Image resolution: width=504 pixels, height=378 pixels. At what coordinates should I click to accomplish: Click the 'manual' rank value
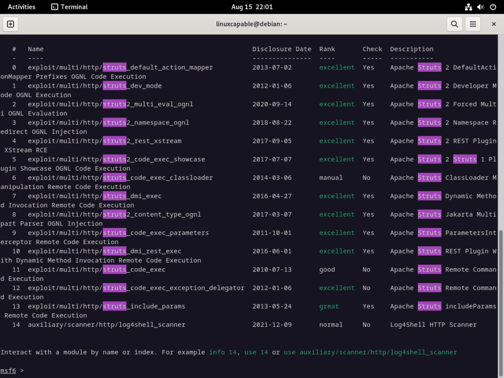pyautogui.click(x=331, y=177)
